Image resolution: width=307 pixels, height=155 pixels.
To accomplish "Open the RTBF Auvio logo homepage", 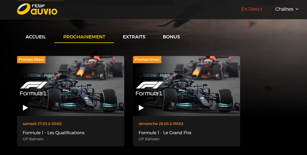I will coord(37,9).
